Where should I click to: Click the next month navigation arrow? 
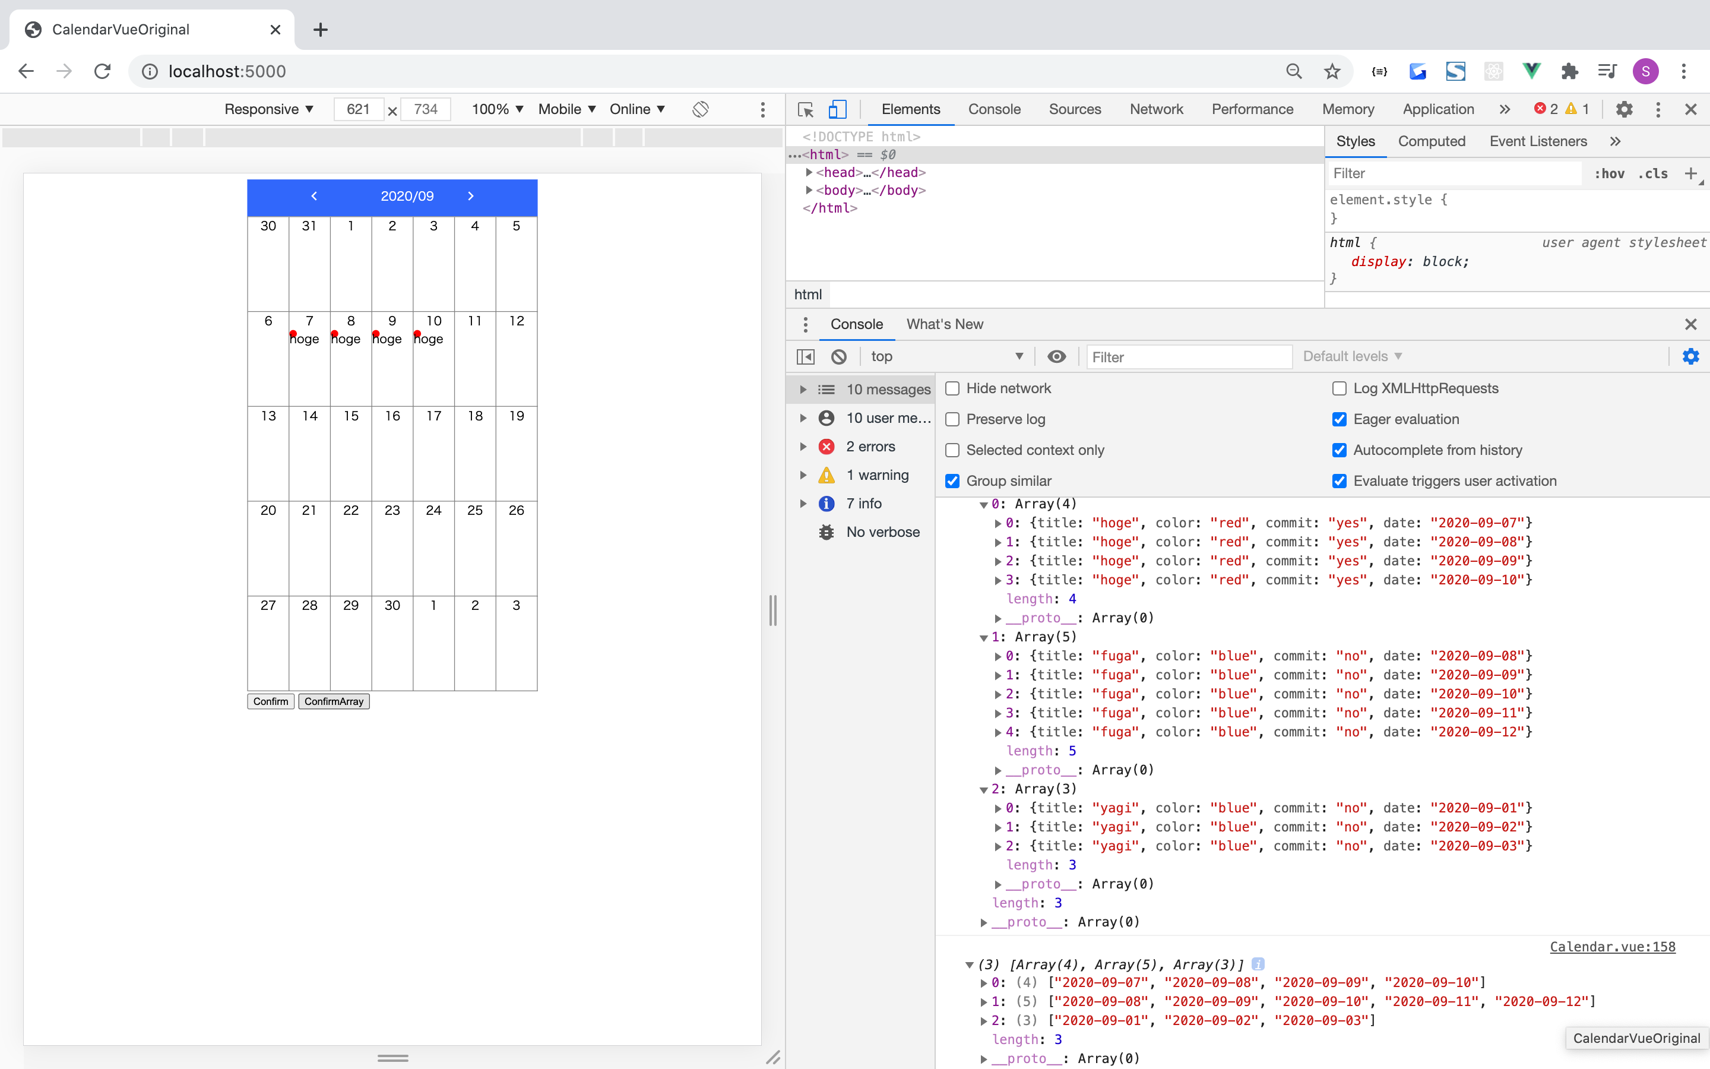(x=470, y=195)
